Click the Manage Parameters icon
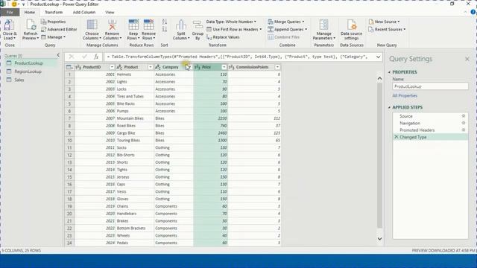The width and height of the screenshot is (477, 268). [323, 25]
